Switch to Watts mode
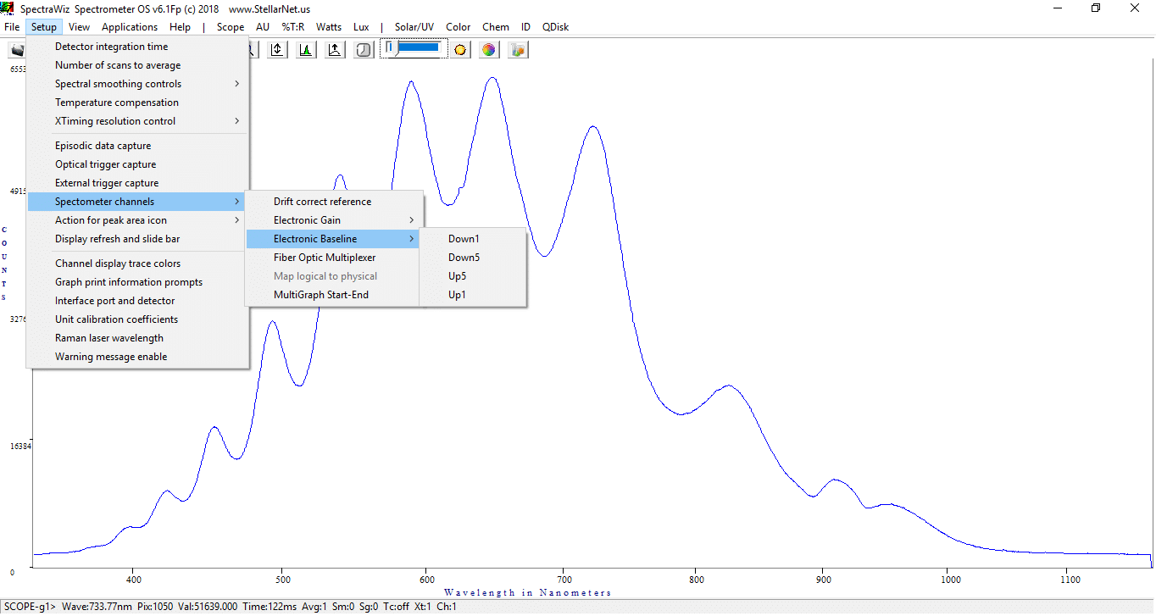The image size is (1156, 616). coord(329,27)
